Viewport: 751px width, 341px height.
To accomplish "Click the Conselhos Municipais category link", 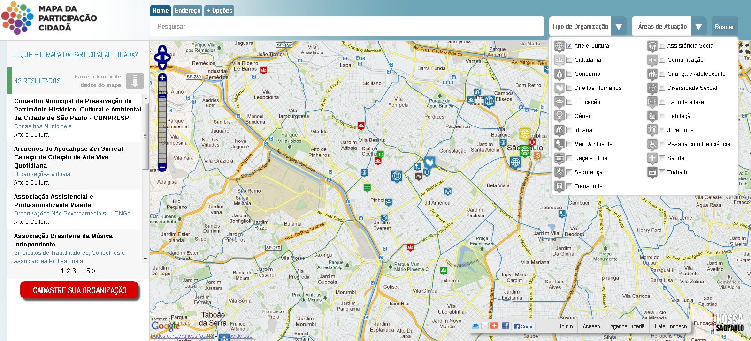I will (43, 126).
